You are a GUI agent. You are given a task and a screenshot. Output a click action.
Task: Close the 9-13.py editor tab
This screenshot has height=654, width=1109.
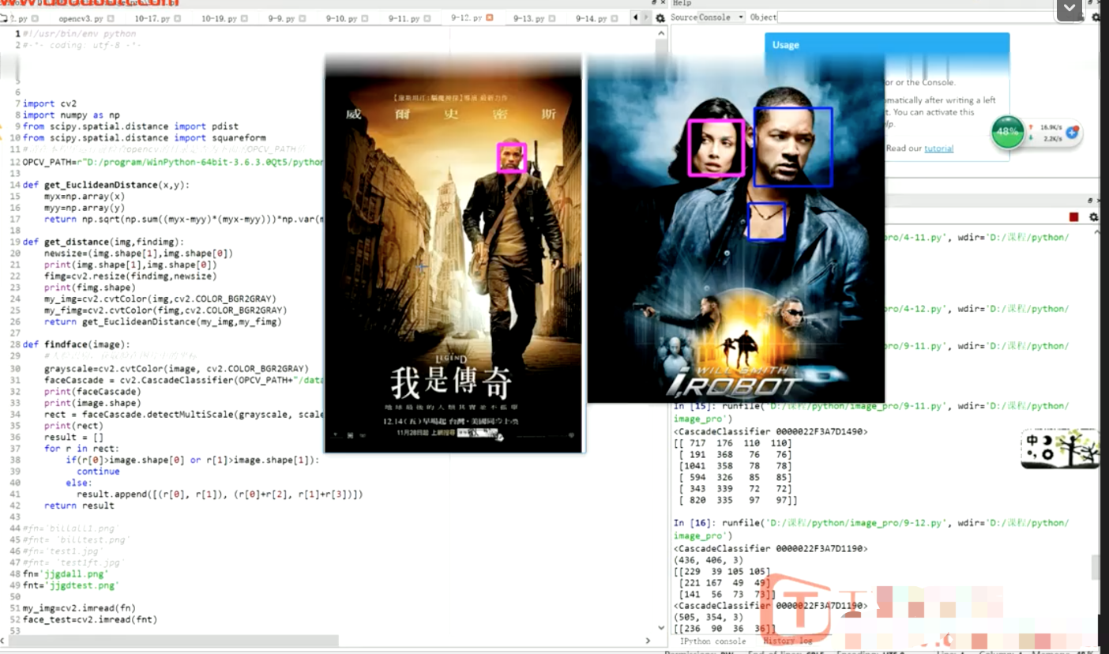[552, 18]
